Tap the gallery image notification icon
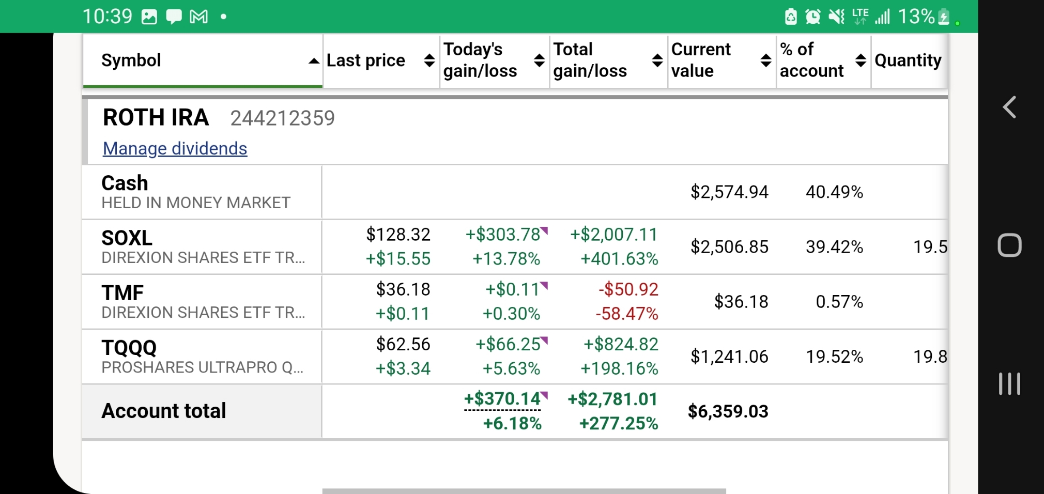The image size is (1044, 494). tap(149, 17)
